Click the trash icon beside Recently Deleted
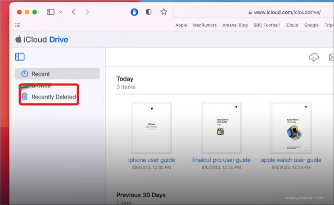Screen dimensions: 334x205 25,96
